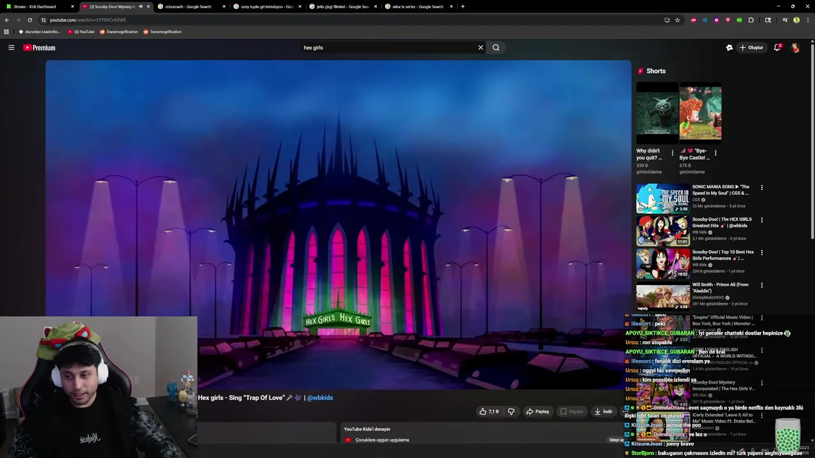Open options for SONIC MANIA SONG video
Viewport: 815px width, 458px height.
(762, 188)
